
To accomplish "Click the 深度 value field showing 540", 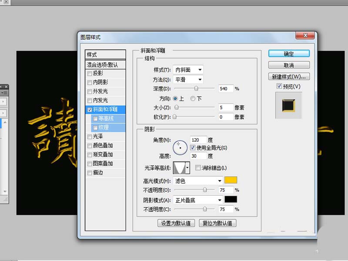I will coord(226,89).
